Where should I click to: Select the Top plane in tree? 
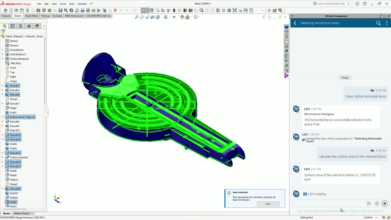[12, 73]
